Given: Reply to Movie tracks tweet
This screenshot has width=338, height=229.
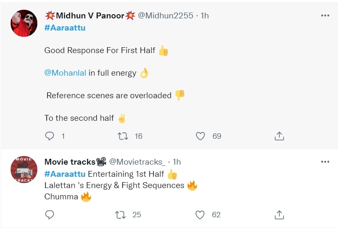Looking at the screenshot, I should [x=49, y=215].
